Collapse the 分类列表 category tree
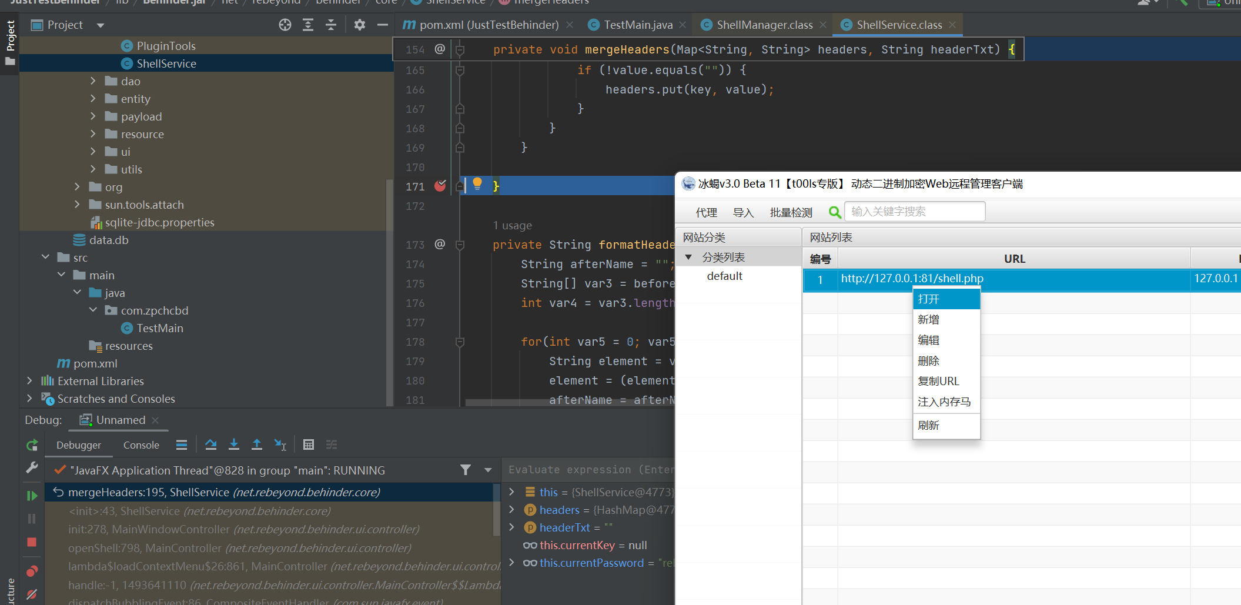 point(688,258)
